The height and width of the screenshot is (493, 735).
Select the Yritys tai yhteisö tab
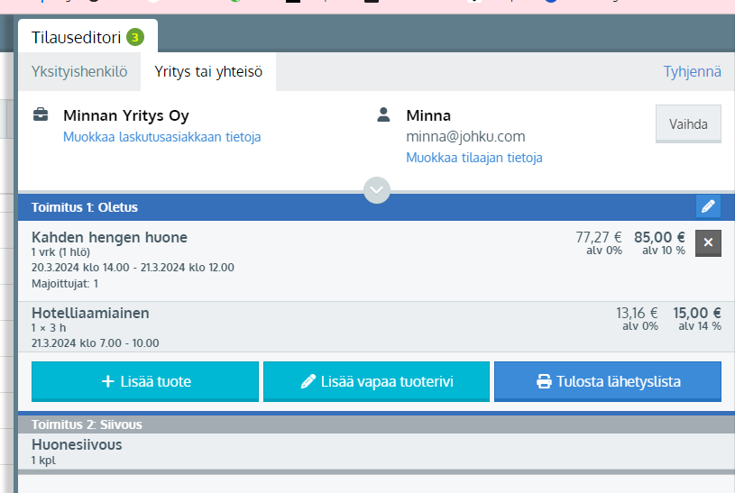point(208,72)
